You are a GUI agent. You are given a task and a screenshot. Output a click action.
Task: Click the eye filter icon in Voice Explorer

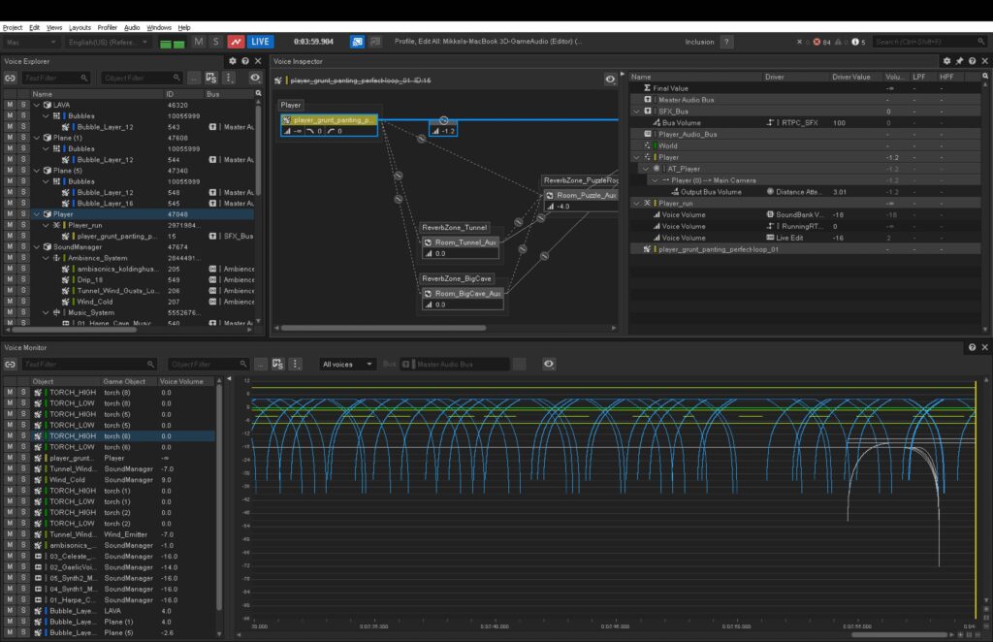256,78
